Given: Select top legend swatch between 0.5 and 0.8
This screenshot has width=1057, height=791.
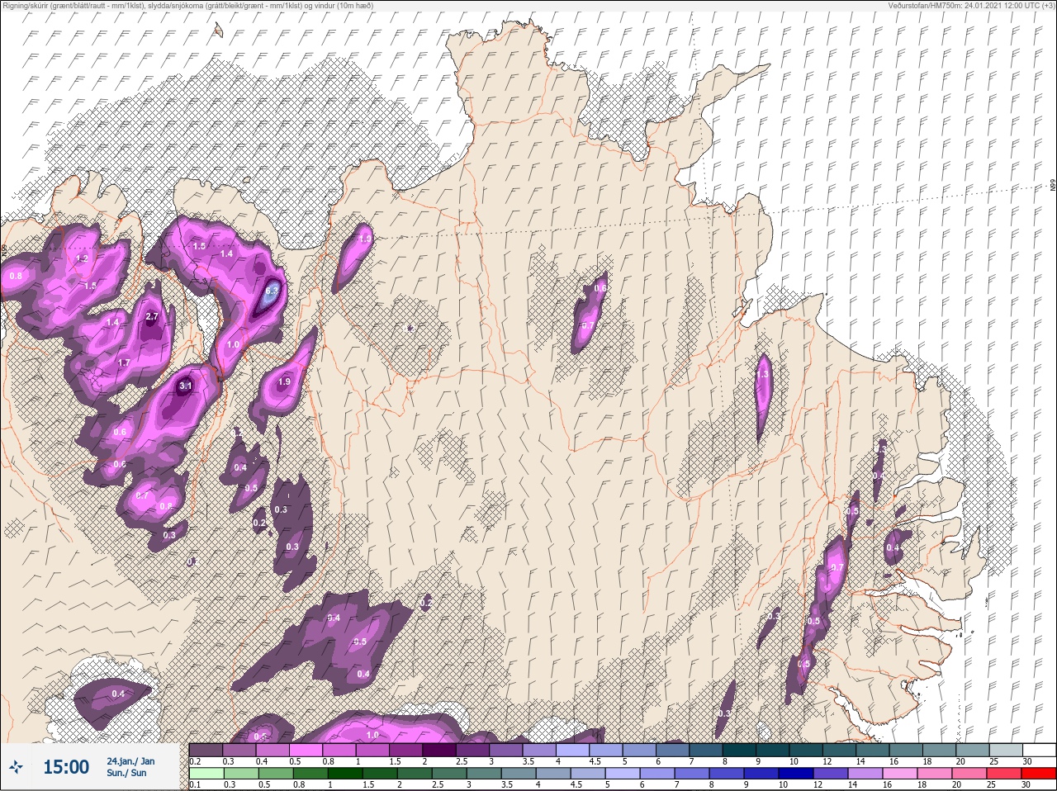Looking at the screenshot, I should pos(307,750).
